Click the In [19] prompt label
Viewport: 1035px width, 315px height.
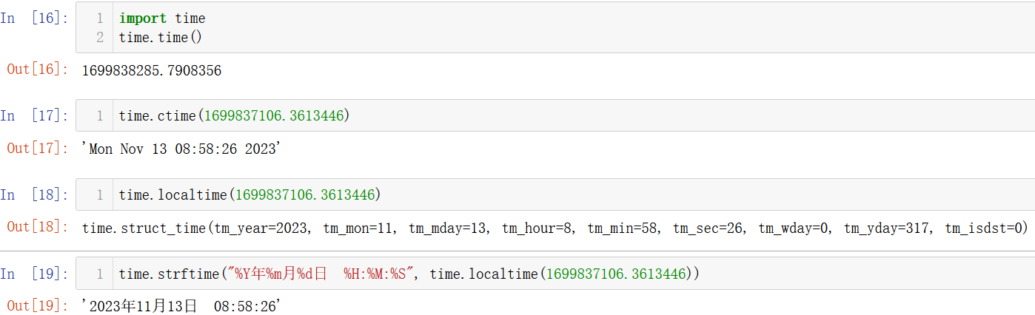[34, 274]
